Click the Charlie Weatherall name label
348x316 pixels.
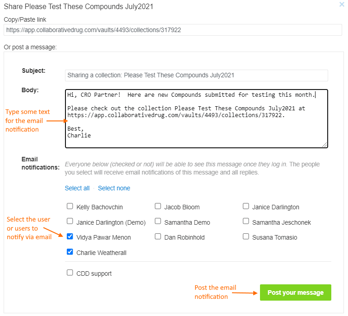101,253
